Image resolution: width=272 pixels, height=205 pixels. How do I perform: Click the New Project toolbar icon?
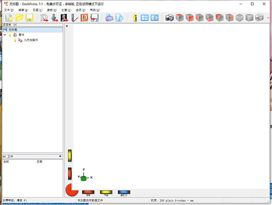coord(9,18)
